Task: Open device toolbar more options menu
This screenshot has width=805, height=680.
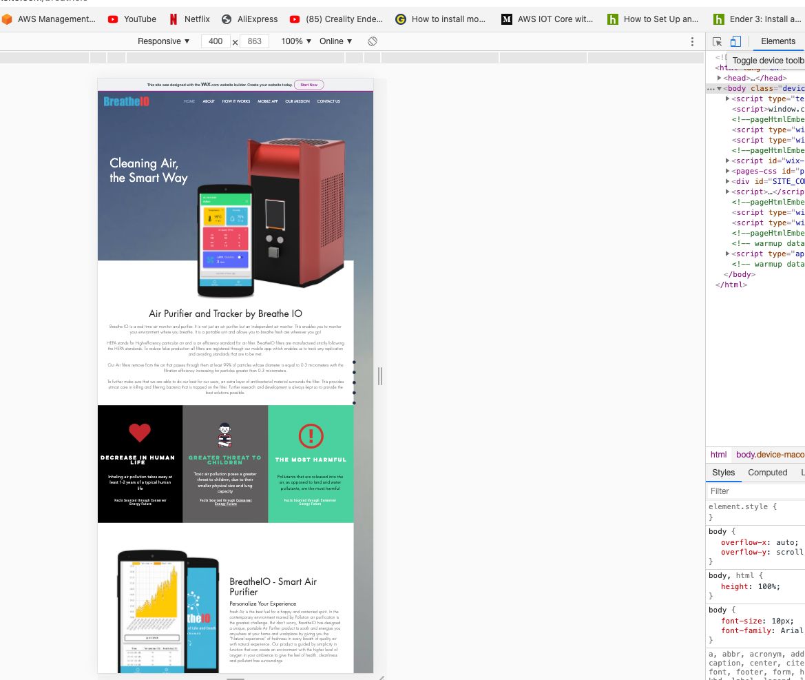Action: coord(692,41)
